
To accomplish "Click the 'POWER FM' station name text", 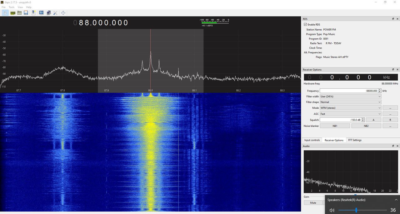I will pyautogui.click(x=329, y=30).
